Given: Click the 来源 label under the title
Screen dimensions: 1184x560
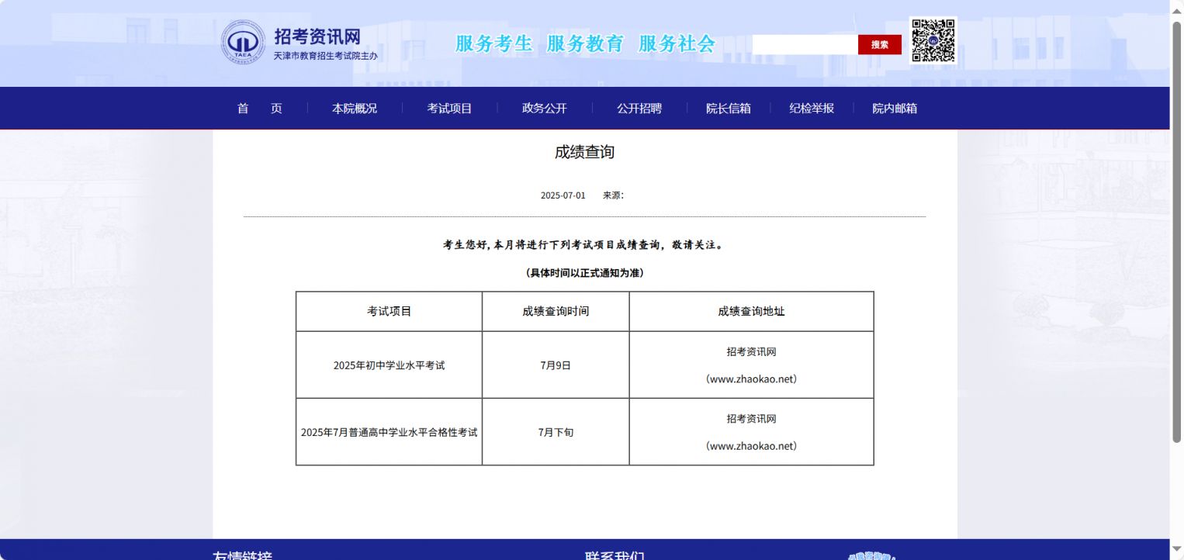Looking at the screenshot, I should pyautogui.click(x=614, y=195).
